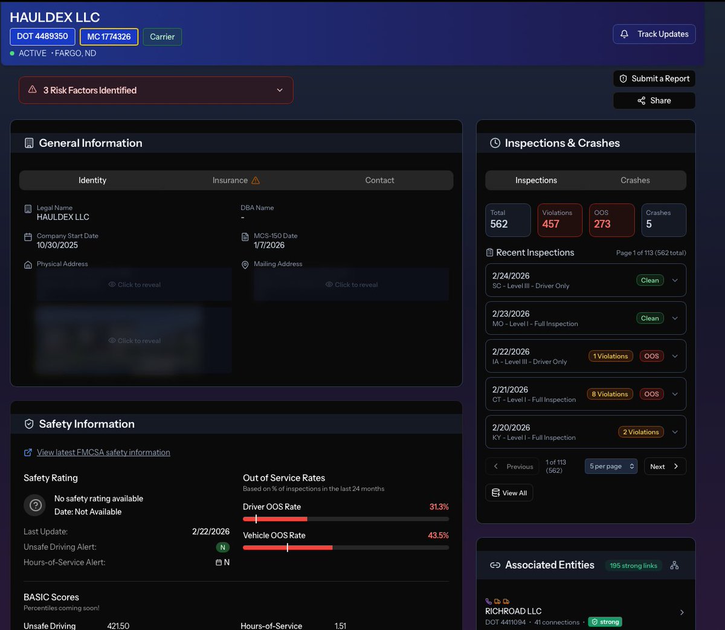Image resolution: width=725 pixels, height=630 pixels.
Task: Click the 1 Violations badge
Action: pos(611,356)
